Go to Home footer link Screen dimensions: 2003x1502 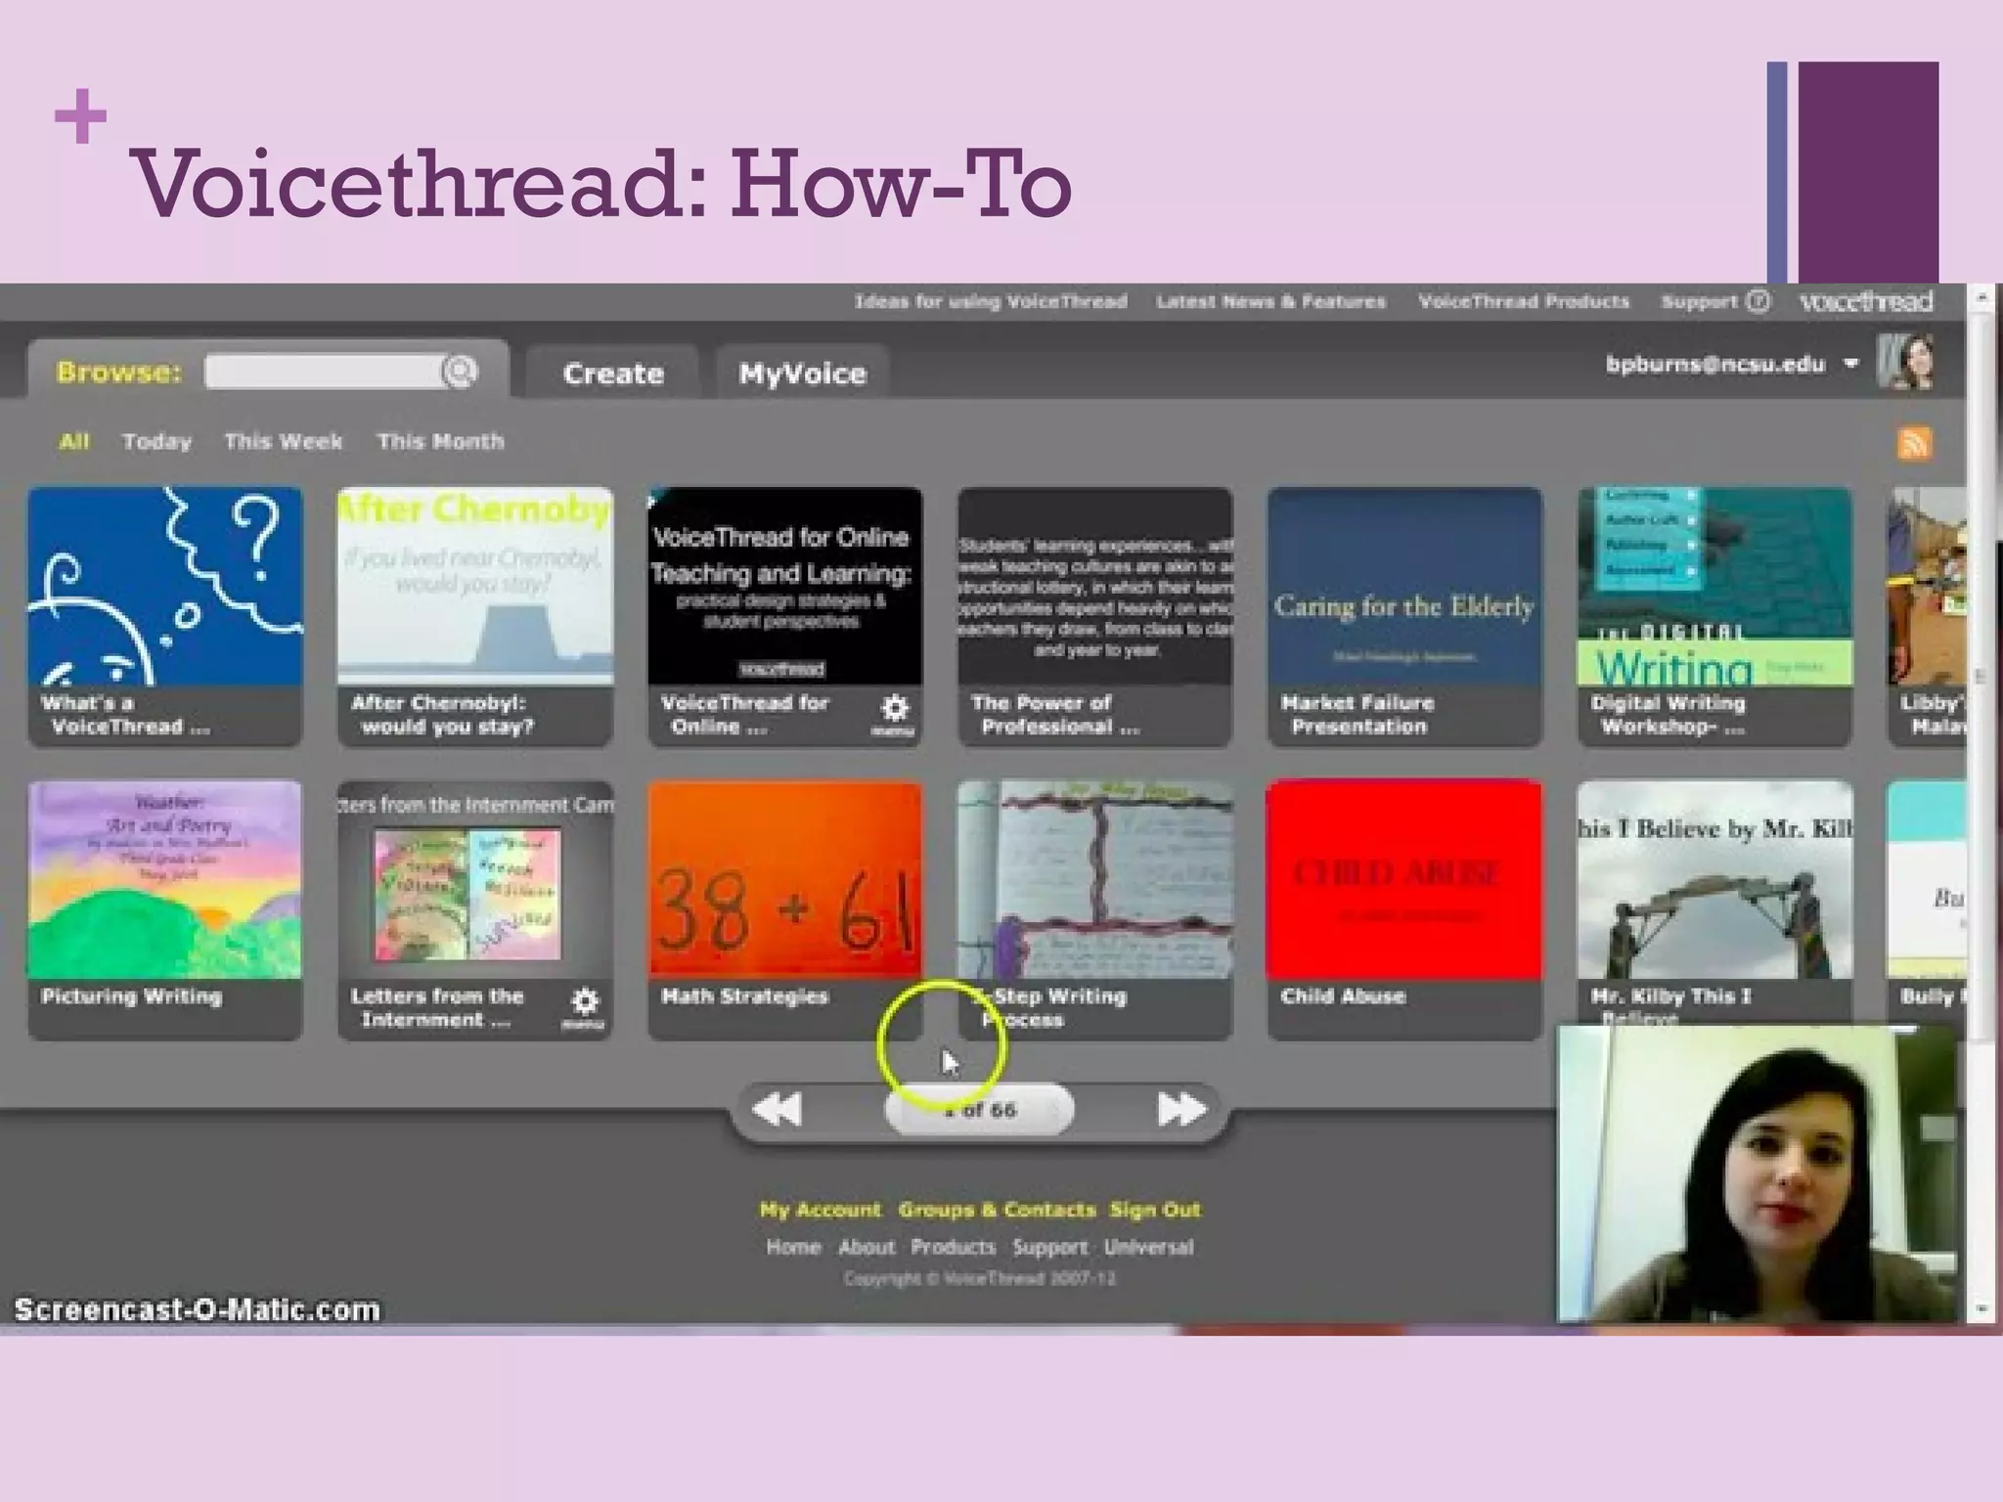793,1247
